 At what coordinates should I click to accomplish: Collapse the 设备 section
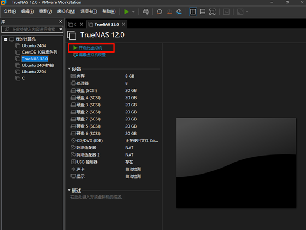(x=69, y=68)
